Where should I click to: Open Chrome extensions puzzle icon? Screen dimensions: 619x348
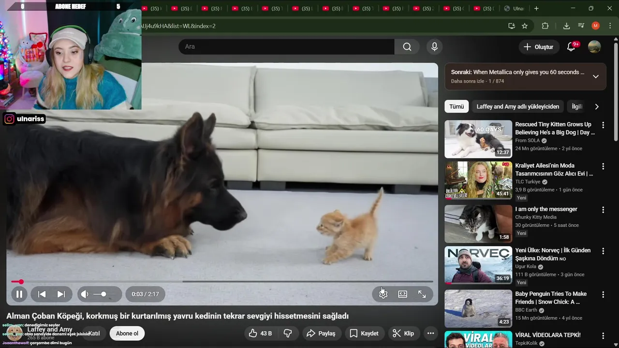(x=545, y=26)
